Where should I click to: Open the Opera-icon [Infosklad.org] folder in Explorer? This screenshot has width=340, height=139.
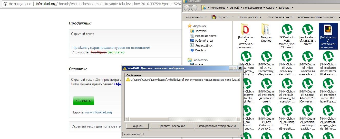(x=246, y=36)
